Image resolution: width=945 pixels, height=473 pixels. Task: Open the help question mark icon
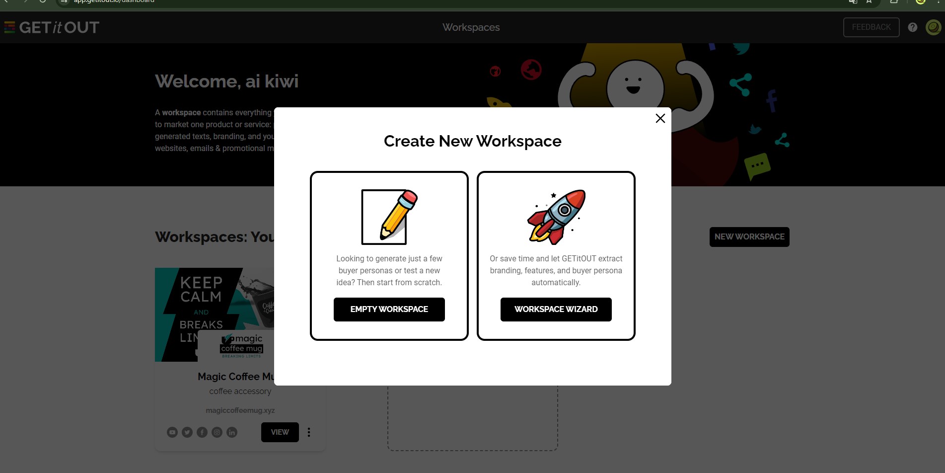[912, 27]
